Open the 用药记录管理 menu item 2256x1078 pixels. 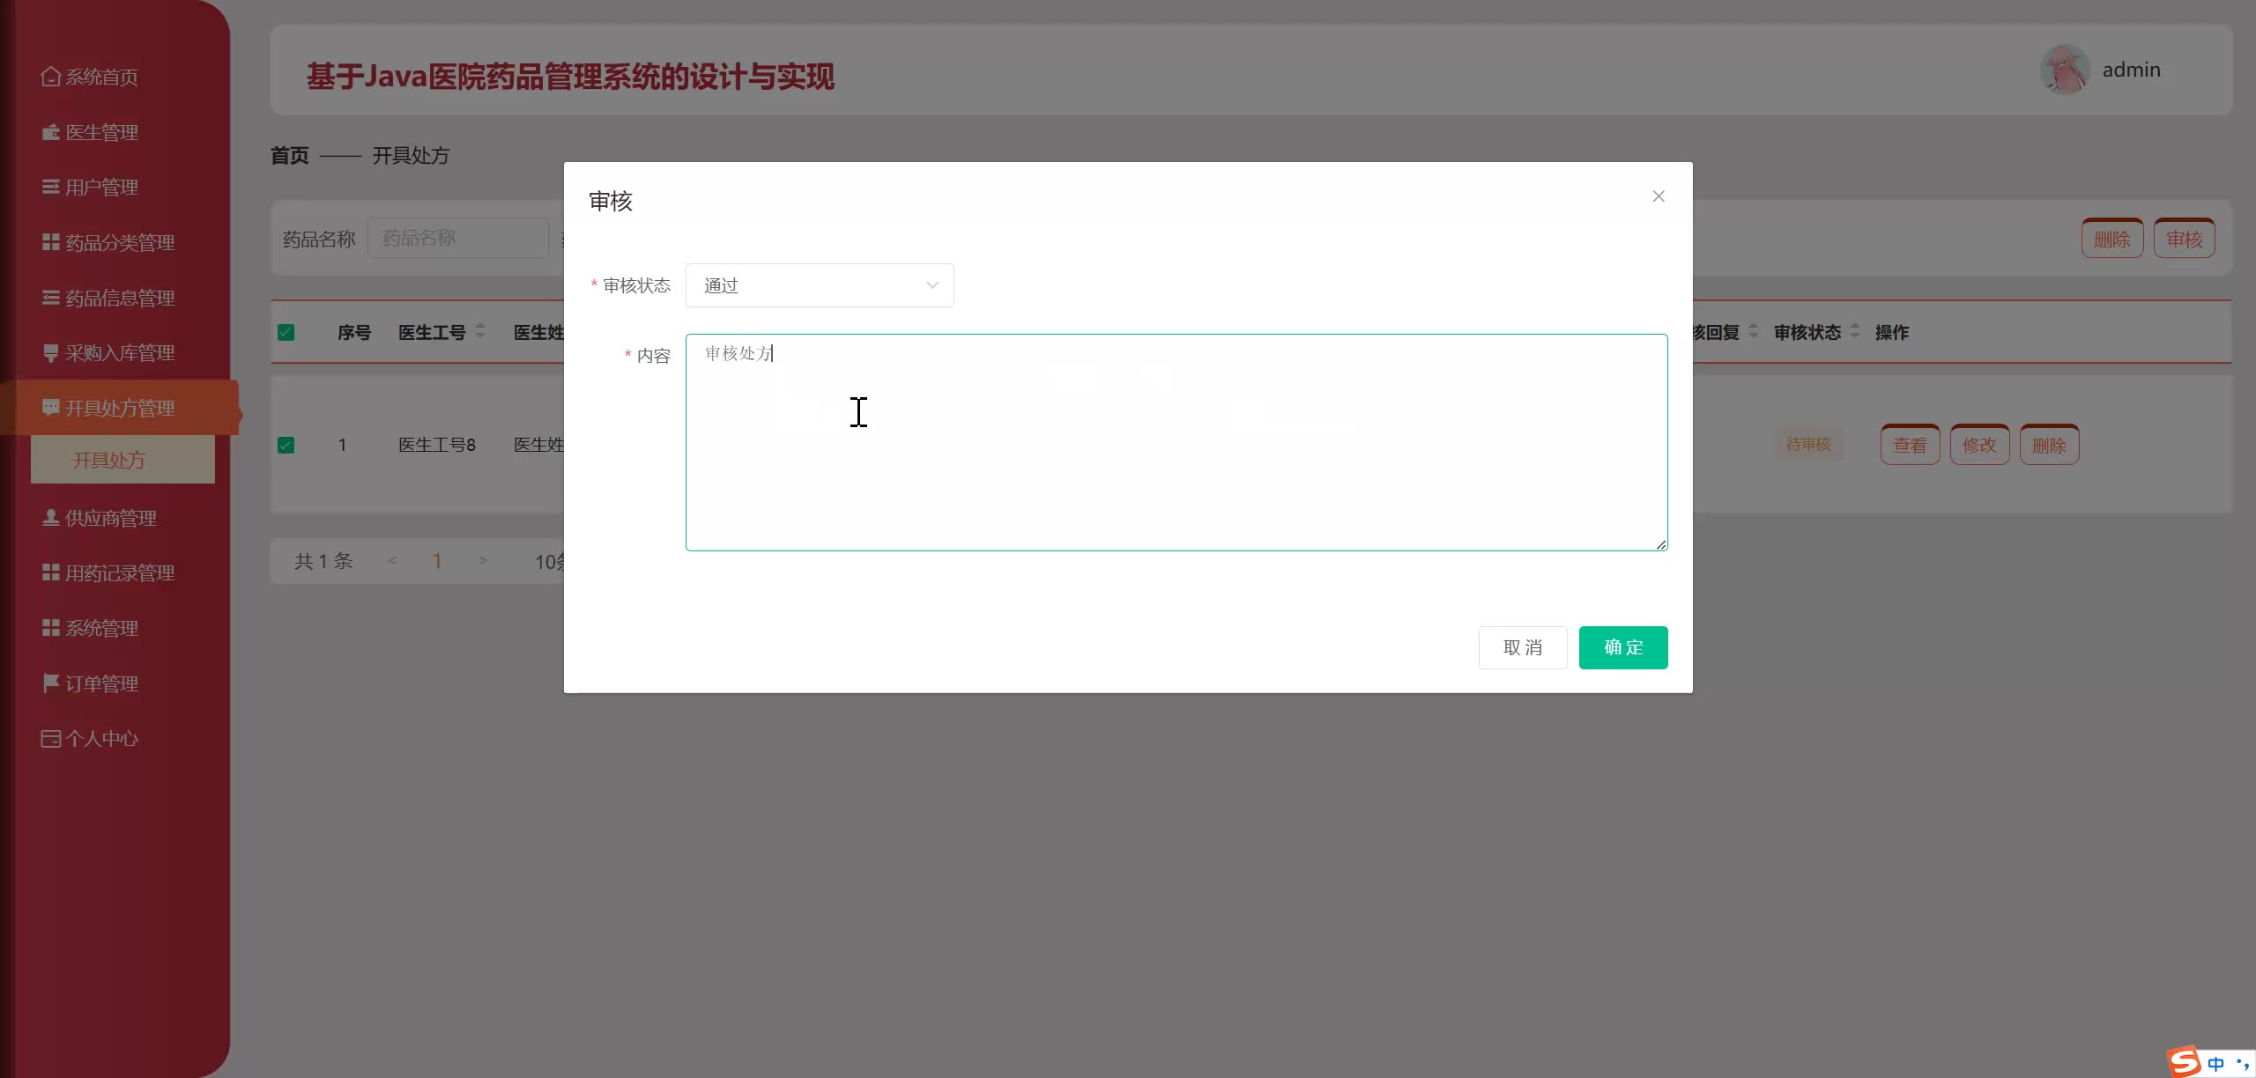tap(119, 573)
